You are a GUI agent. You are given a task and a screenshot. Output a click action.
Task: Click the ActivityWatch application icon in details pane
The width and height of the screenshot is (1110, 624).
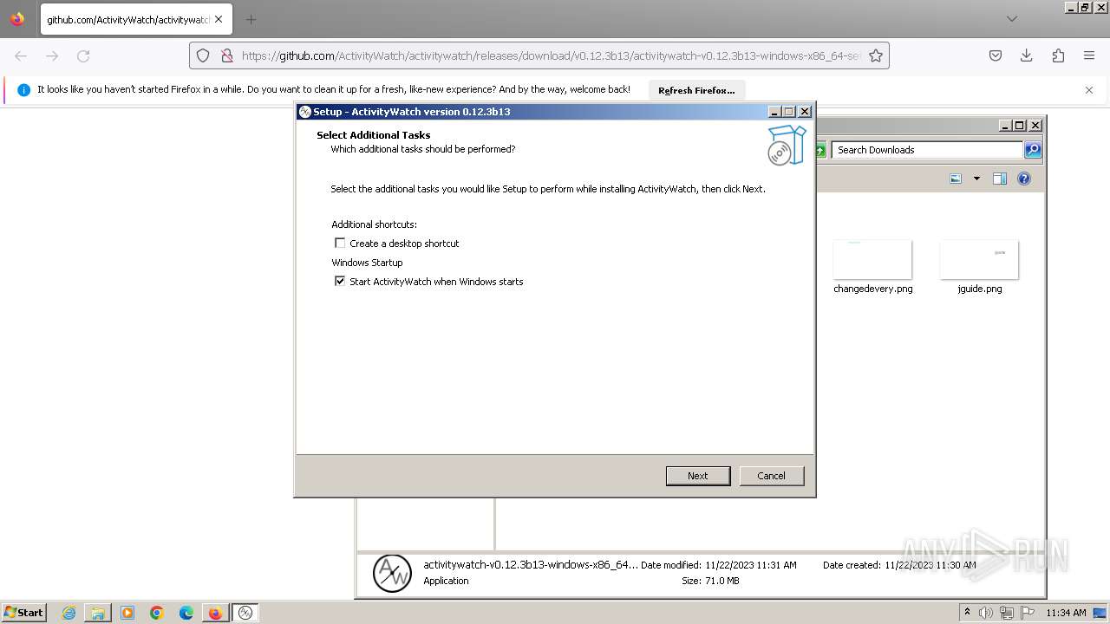(392, 573)
